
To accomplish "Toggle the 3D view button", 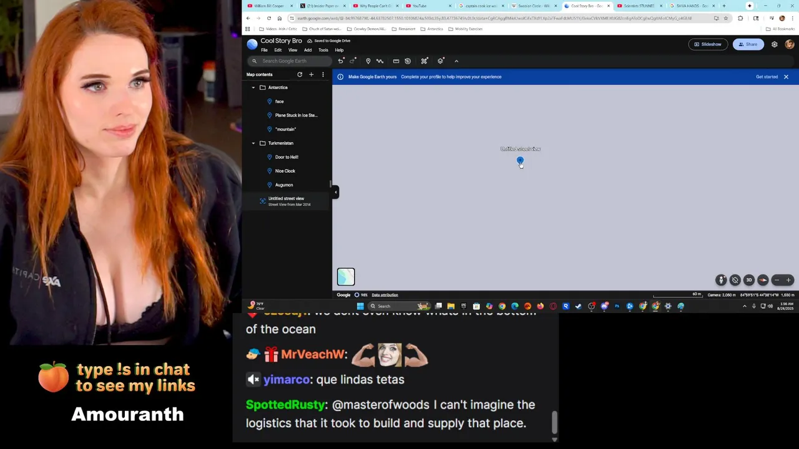I will (x=749, y=280).
